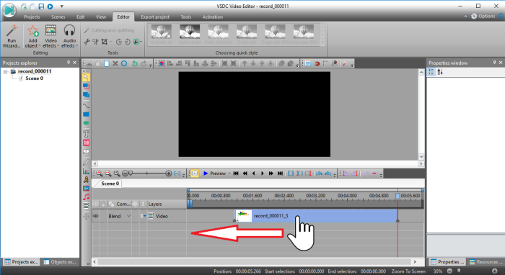This screenshot has height=275, width=505.
Task: Click the blue circle icon in the editing toolbar
Action: [x=124, y=63]
